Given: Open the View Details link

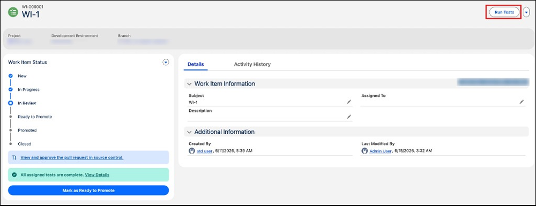Looking at the screenshot, I should pos(97,174).
